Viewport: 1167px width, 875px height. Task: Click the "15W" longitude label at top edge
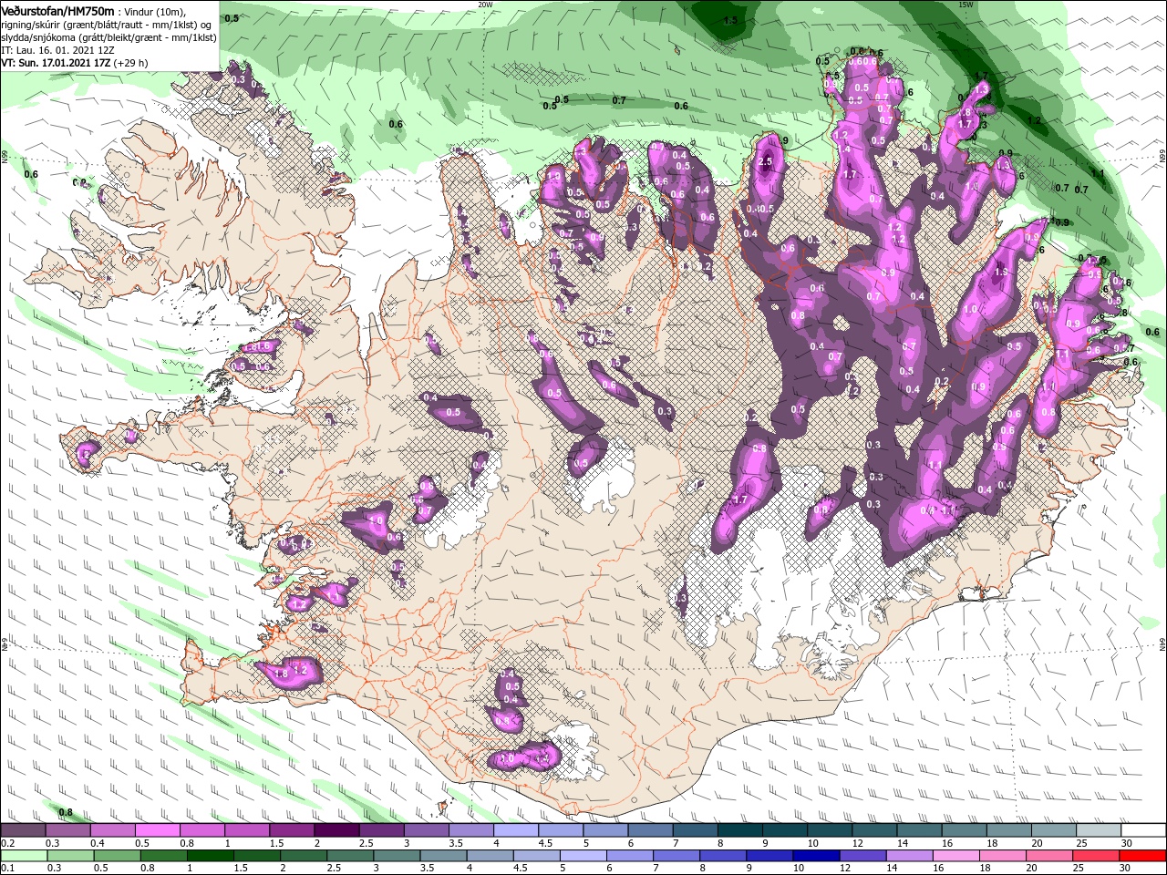965,5
